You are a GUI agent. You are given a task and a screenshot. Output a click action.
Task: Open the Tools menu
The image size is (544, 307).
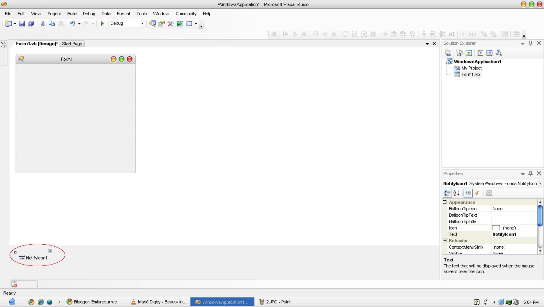[142, 14]
